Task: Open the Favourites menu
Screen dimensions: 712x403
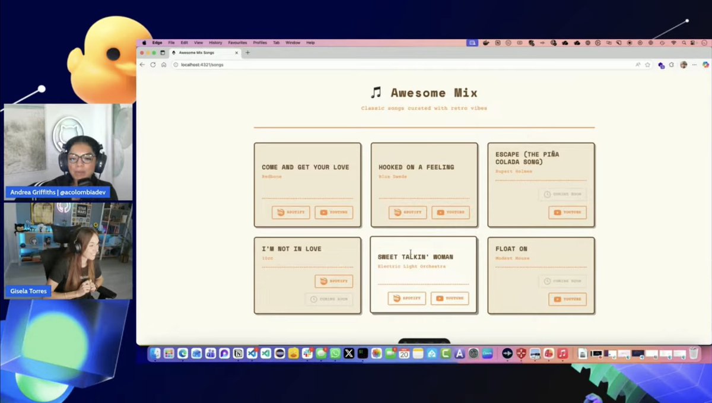Action: coord(237,43)
